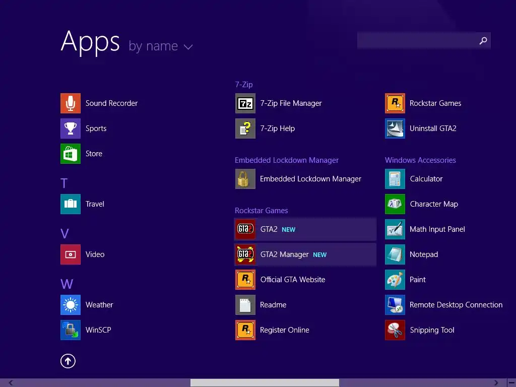Launch the WinSCP padlock icon
516x387 pixels.
click(x=71, y=330)
